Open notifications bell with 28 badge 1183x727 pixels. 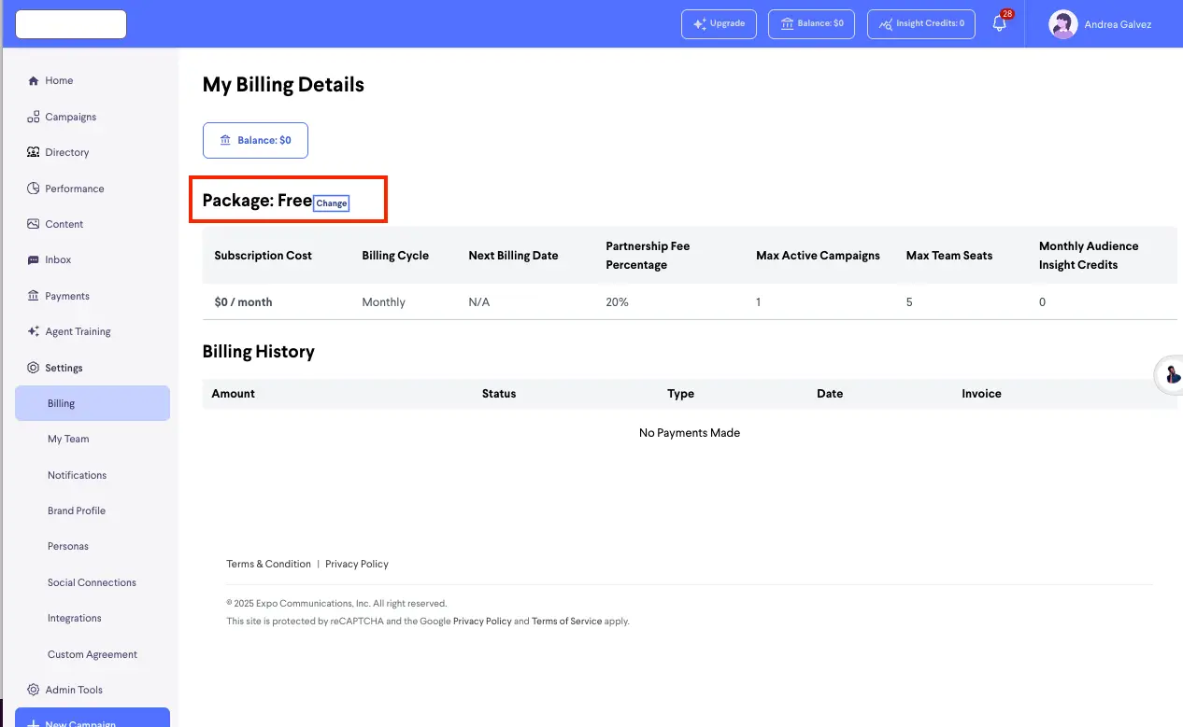[1000, 23]
